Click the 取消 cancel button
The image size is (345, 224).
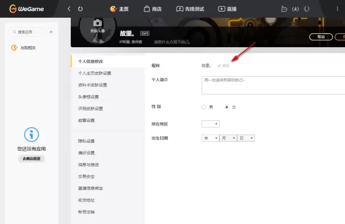click(321, 37)
